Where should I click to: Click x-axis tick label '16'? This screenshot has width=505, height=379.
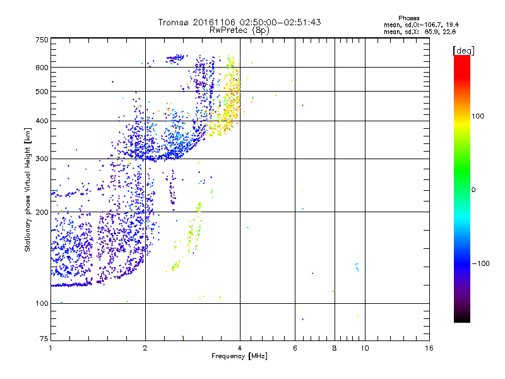[x=429, y=348]
